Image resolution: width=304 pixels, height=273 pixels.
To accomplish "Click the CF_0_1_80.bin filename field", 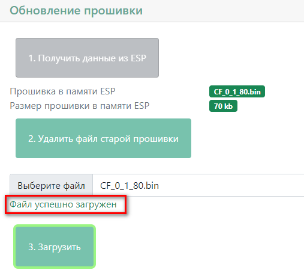I will [x=198, y=185].
